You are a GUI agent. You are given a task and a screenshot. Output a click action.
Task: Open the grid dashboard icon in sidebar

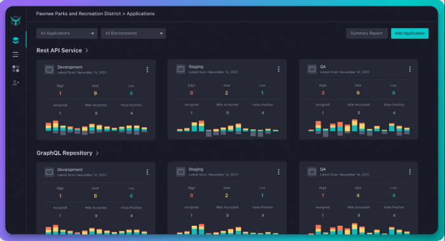click(x=16, y=69)
